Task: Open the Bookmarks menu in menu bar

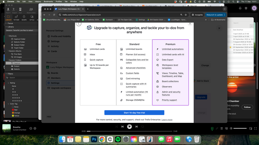Action: coord(48,2)
